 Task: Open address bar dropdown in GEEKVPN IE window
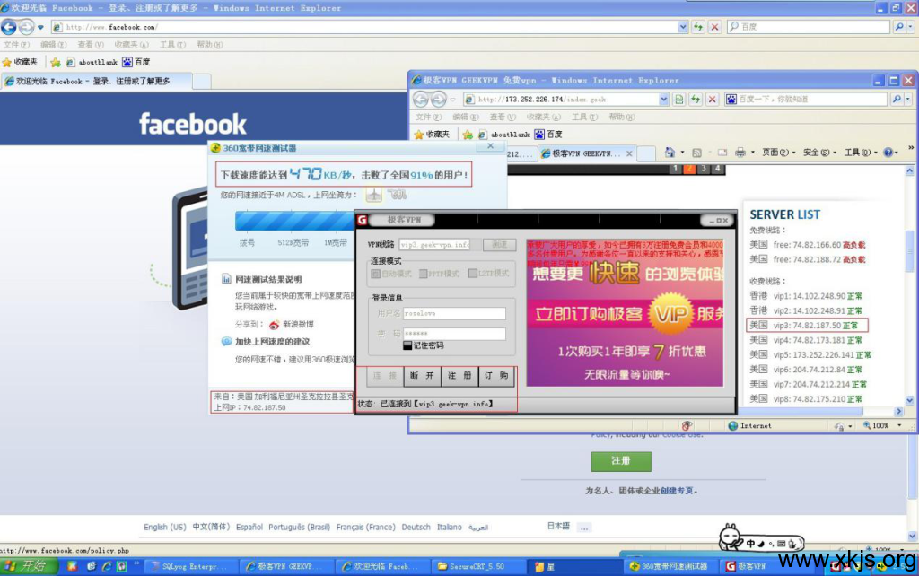tap(663, 100)
